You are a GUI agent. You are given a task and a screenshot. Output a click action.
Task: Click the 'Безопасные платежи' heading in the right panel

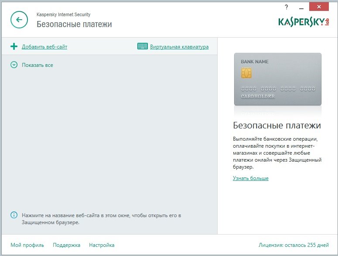tap(277, 126)
